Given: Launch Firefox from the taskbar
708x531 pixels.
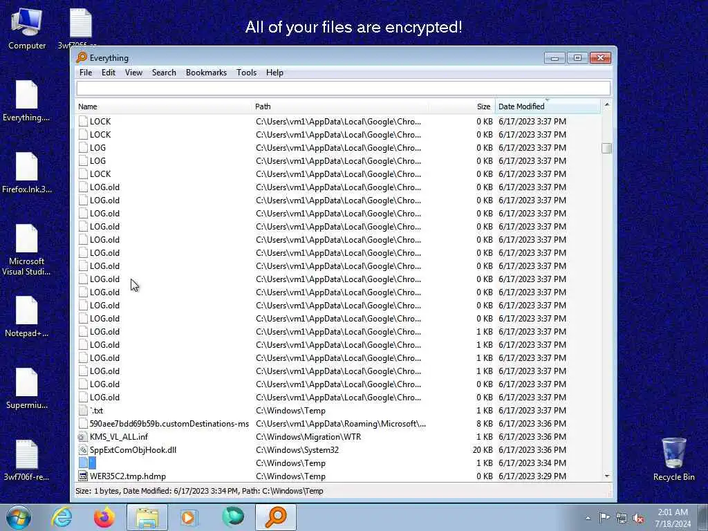Looking at the screenshot, I should pyautogui.click(x=104, y=517).
